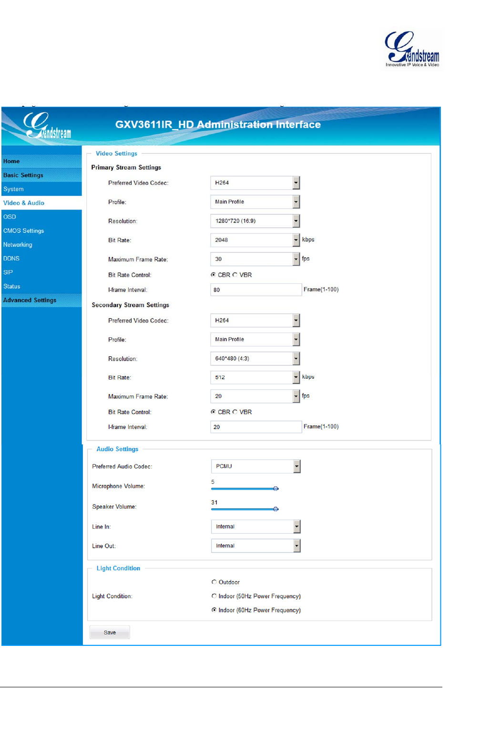Click the Save button

pyautogui.click(x=110, y=633)
